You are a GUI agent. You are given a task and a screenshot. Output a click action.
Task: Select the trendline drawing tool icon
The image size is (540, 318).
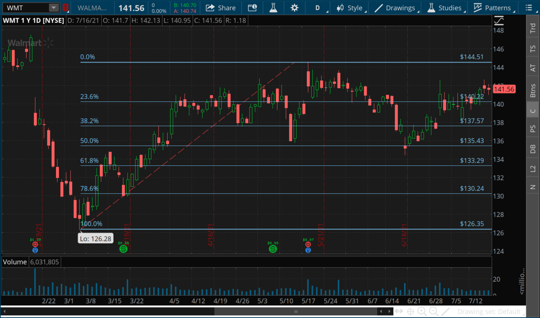445,311
